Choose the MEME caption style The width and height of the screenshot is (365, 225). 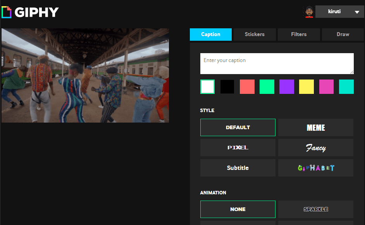click(x=316, y=128)
